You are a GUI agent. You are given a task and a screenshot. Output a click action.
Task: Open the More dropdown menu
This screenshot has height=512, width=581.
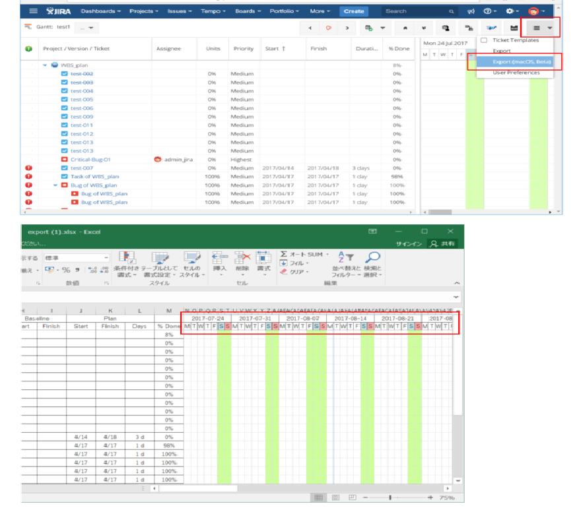[x=320, y=11]
